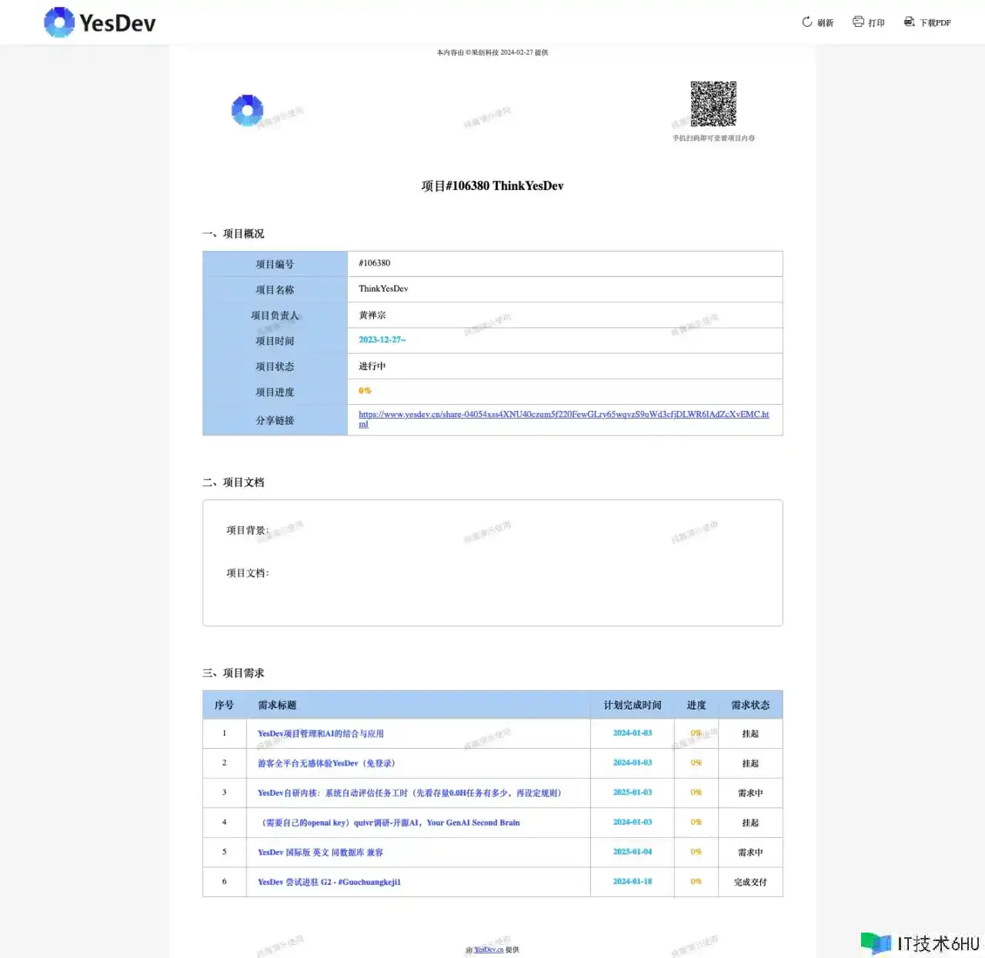
Task: Open requirement '游客全平台无感体验YesDev'
Action: (x=326, y=763)
